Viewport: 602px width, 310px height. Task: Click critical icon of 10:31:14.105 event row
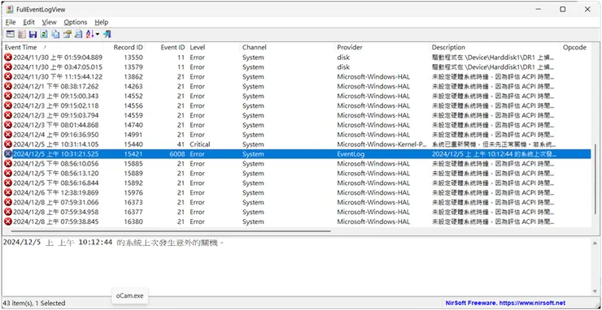tap(8, 144)
